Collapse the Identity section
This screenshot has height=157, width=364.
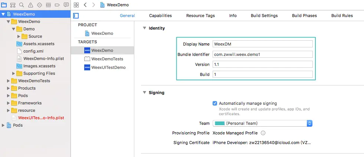point(144,28)
